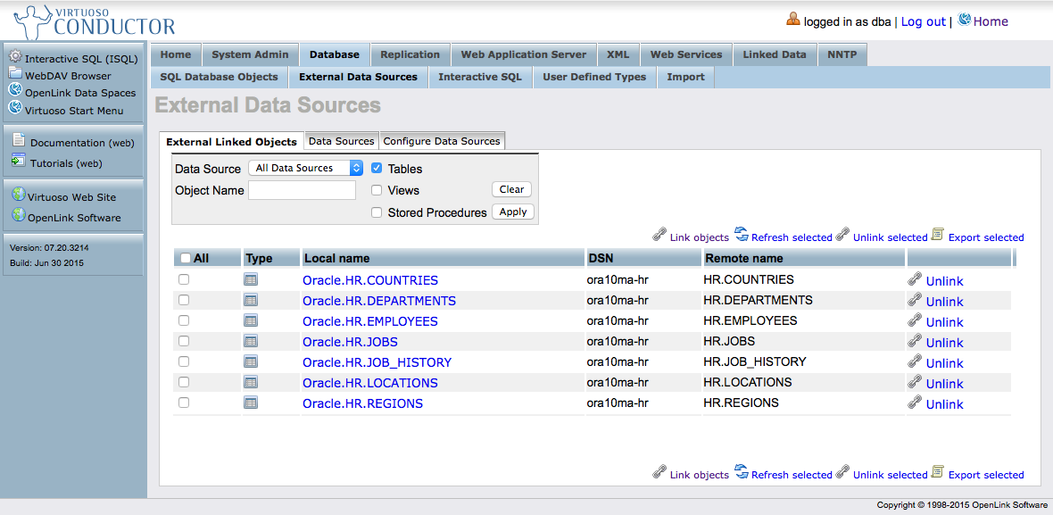The width and height of the screenshot is (1053, 515).
Task: Click the Virtuoso Web Site globe icon
Action: click(x=17, y=195)
